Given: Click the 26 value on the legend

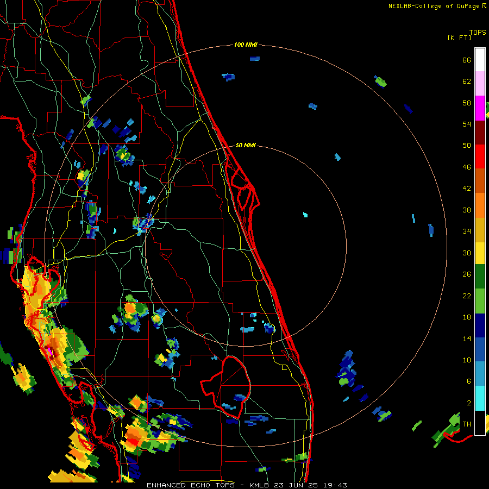Looking at the screenshot, I should (x=467, y=274).
